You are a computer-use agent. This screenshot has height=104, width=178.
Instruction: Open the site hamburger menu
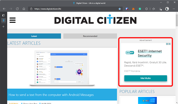tap(12, 20)
